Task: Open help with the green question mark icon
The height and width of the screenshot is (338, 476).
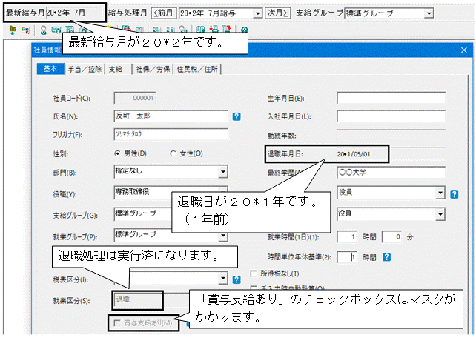Action: point(245,30)
